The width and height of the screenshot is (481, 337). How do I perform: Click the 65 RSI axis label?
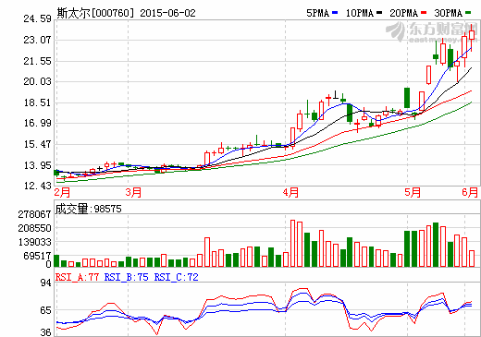pyautogui.click(x=45, y=310)
